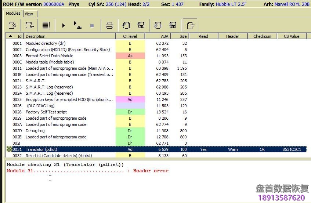Click the pink As level cell of Format Select module

pyautogui.click(x=130, y=56)
